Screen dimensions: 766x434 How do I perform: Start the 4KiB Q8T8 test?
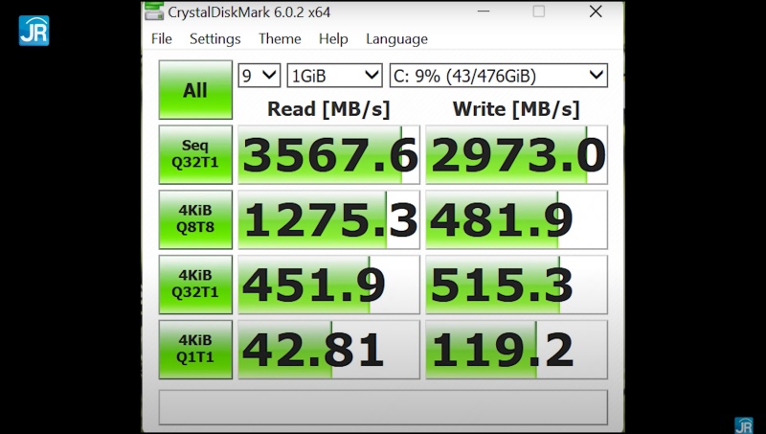pos(195,219)
